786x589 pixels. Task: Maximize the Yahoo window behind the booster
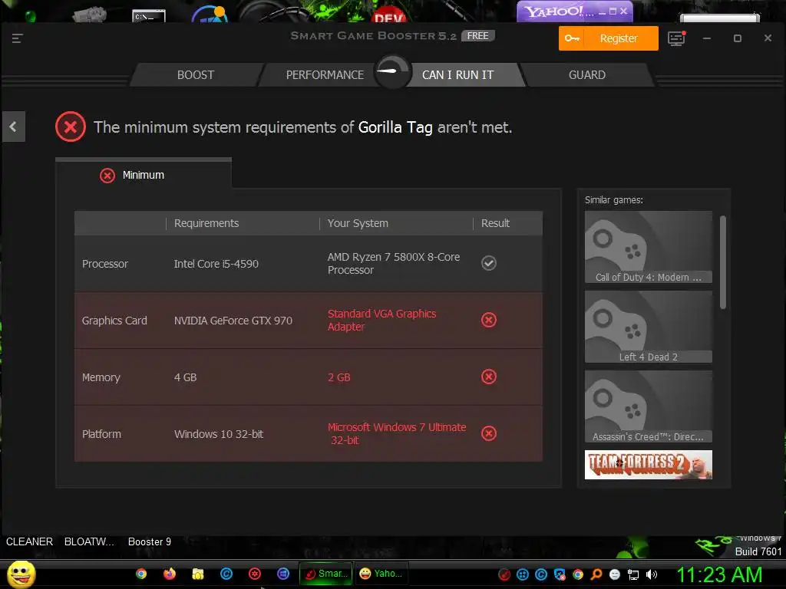(x=613, y=11)
